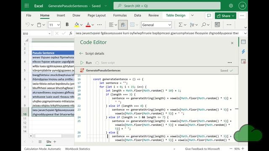Click the Paste clipboard icon

click(x=39, y=25)
